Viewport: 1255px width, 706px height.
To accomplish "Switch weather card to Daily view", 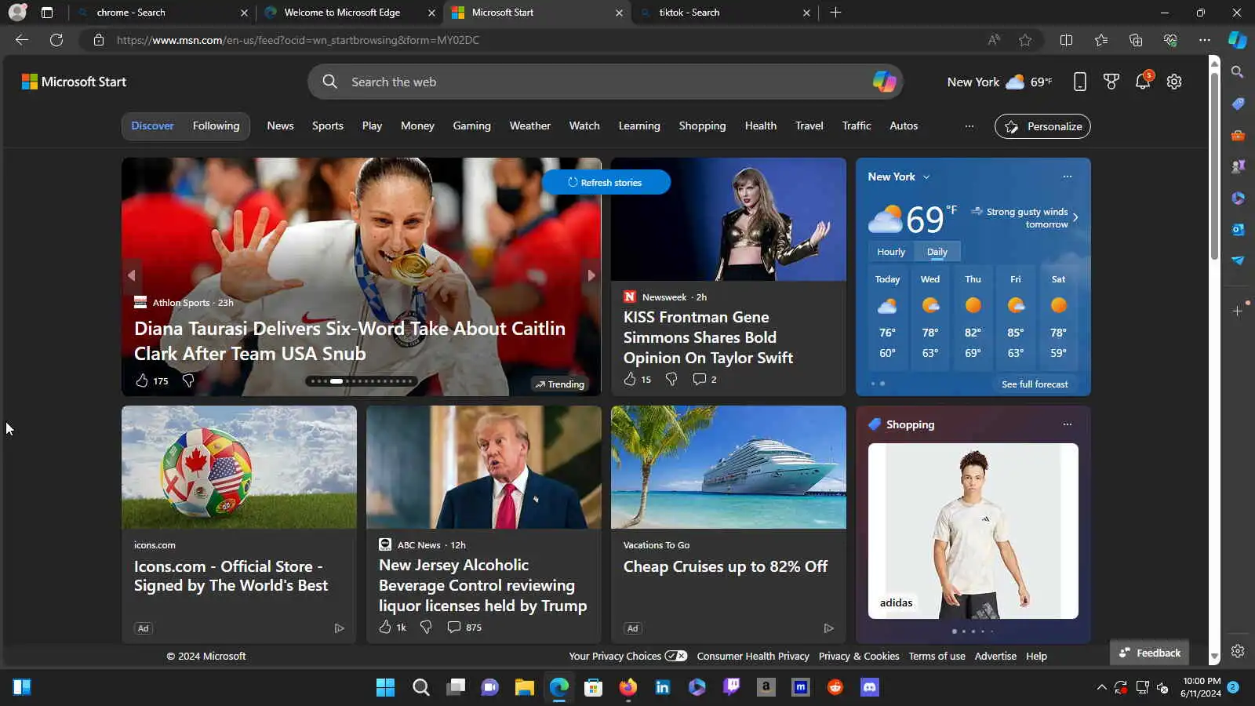I will pyautogui.click(x=937, y=252).
